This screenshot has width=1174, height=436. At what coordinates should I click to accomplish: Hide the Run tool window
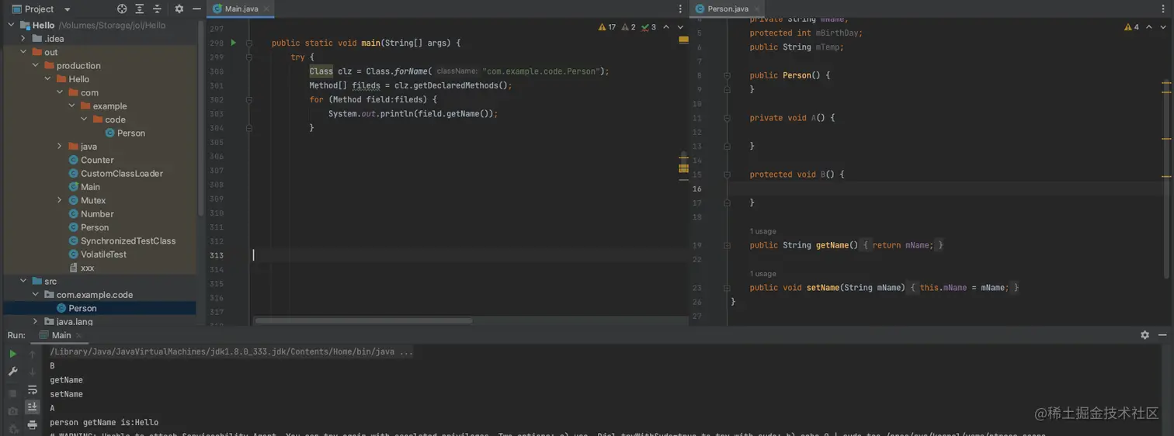pos(1163,335)
